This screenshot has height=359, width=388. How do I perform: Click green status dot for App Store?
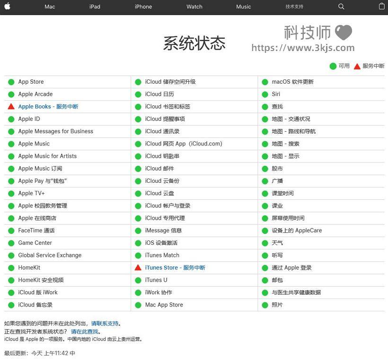(x=11, y=82)
